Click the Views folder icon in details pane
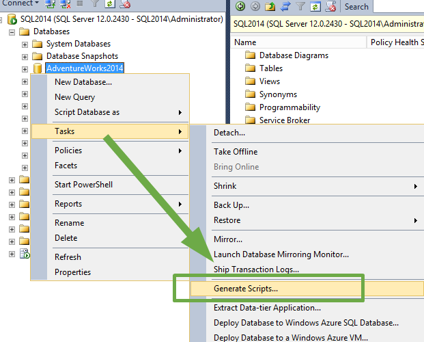 (250, 81)
